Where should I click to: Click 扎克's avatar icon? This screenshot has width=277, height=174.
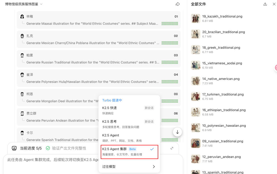tap(22, 36)
